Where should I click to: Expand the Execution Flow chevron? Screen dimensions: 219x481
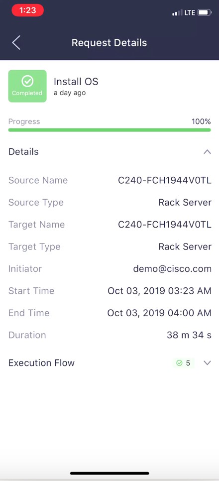pos(208,363)
